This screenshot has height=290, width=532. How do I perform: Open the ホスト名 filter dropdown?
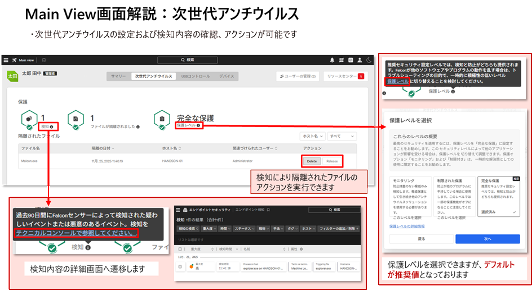312,136
